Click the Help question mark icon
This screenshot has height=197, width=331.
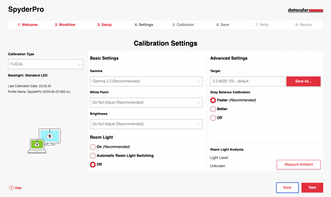pyautogui.click(x=11, y=188)
